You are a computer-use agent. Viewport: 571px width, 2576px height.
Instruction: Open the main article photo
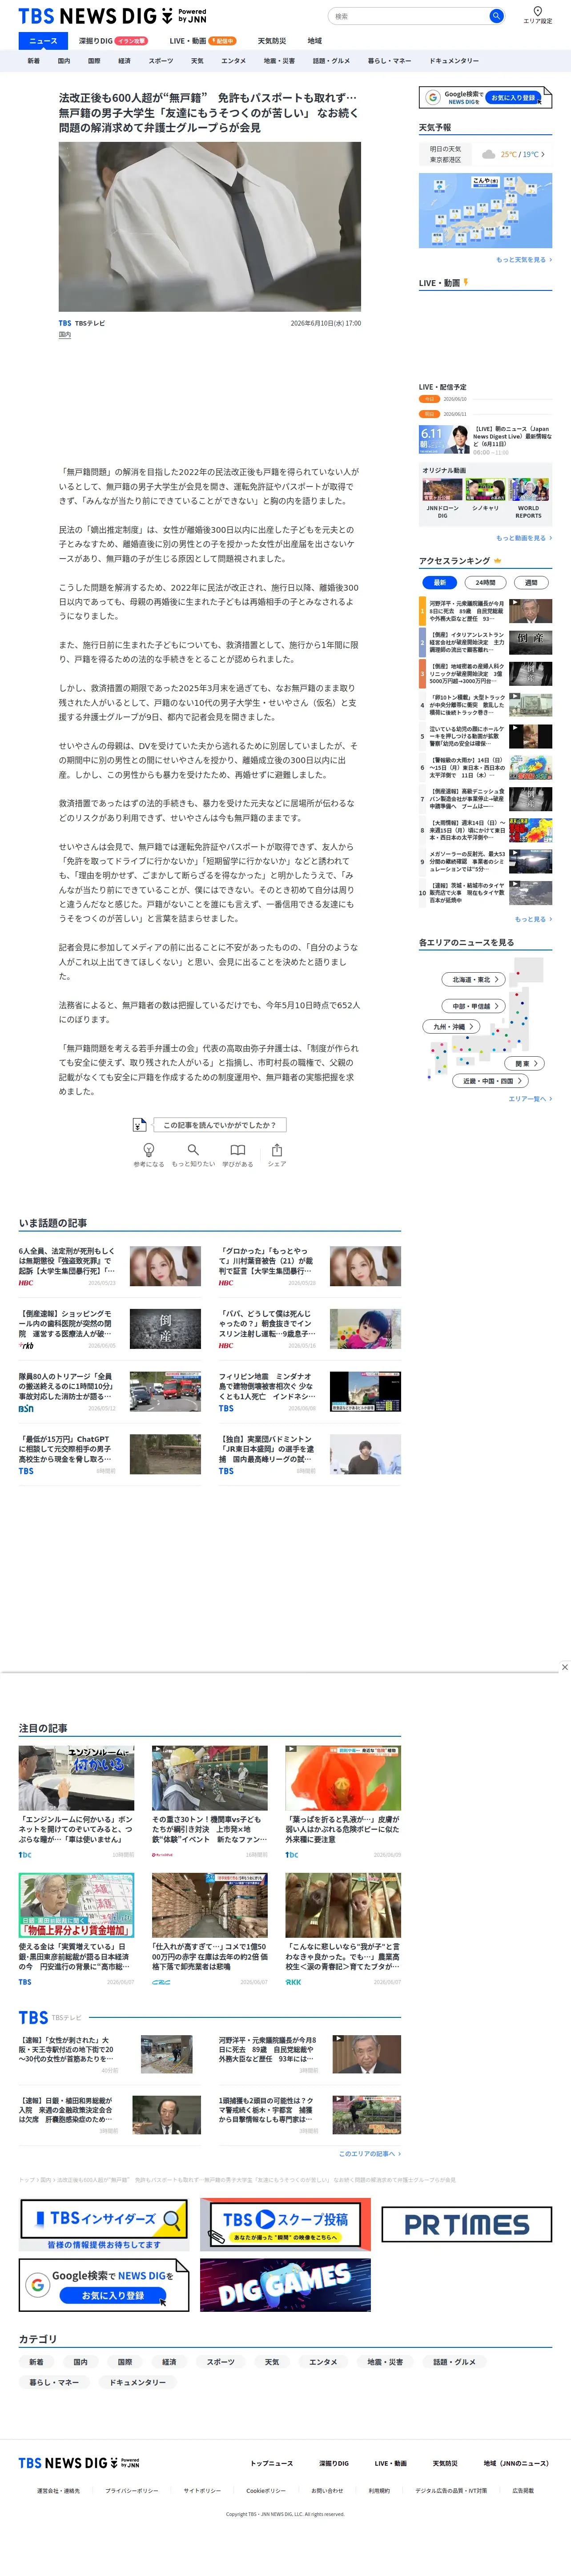tap(209, 227)
